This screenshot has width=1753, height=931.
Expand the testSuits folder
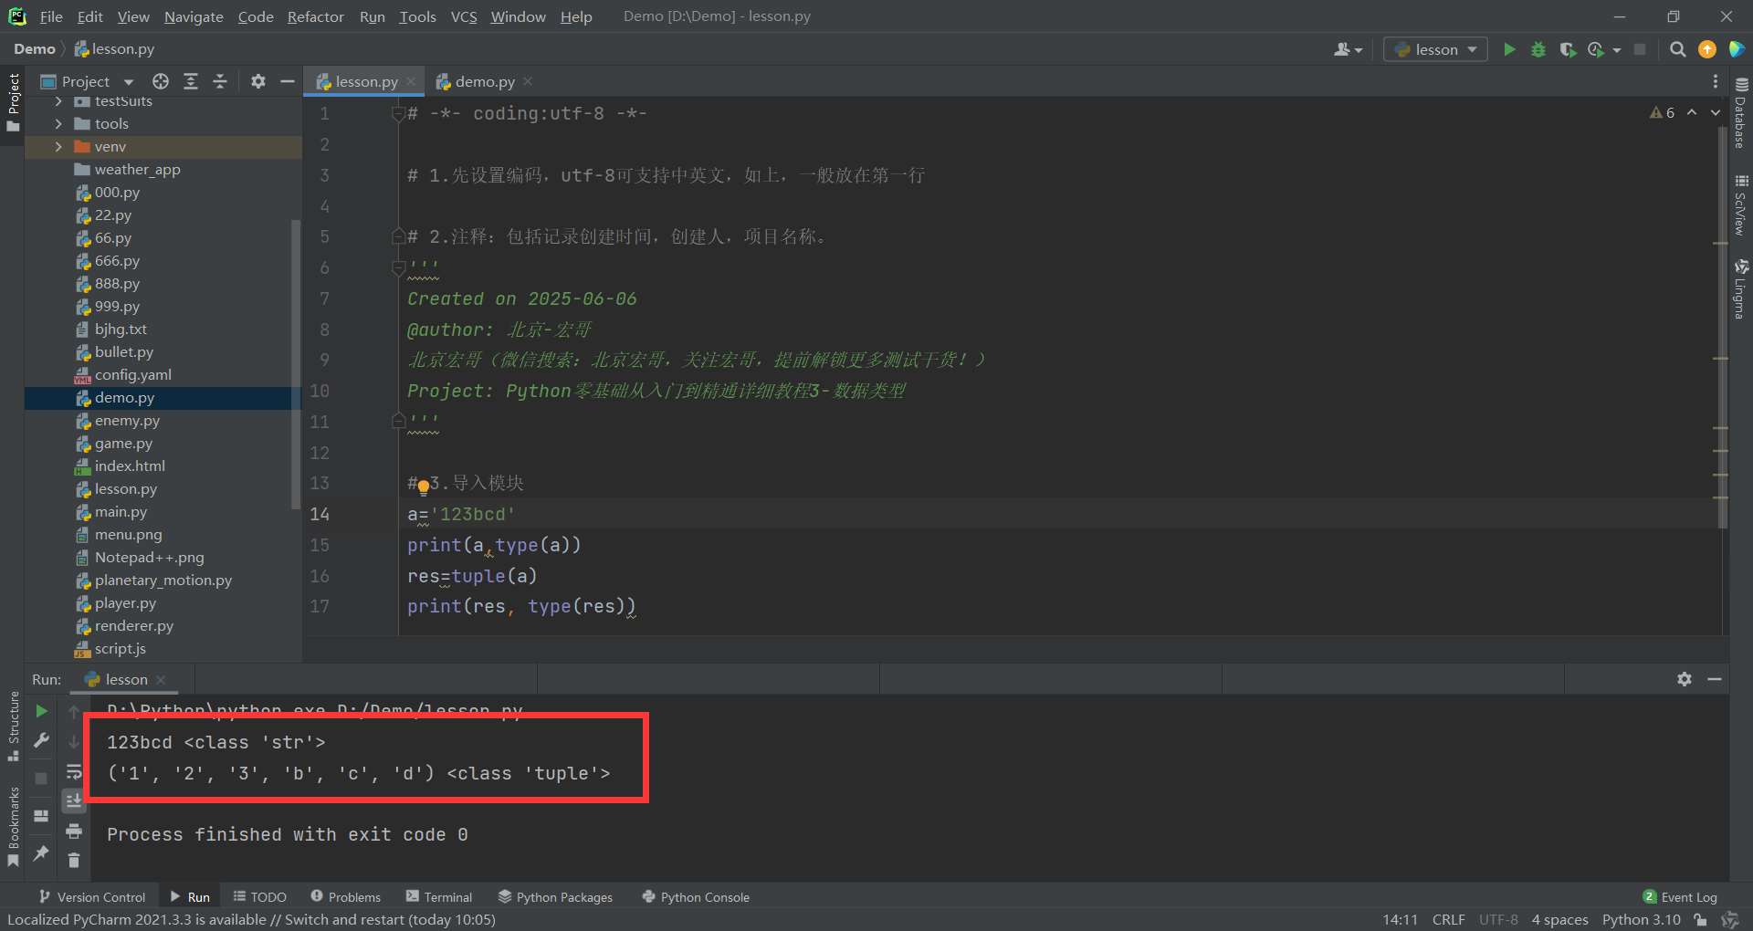(x=58, y=101)
